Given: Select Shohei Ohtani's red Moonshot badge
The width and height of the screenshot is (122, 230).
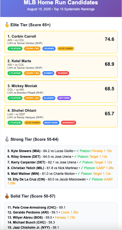Looking at the screenshot, I should [x=69, y=123].
